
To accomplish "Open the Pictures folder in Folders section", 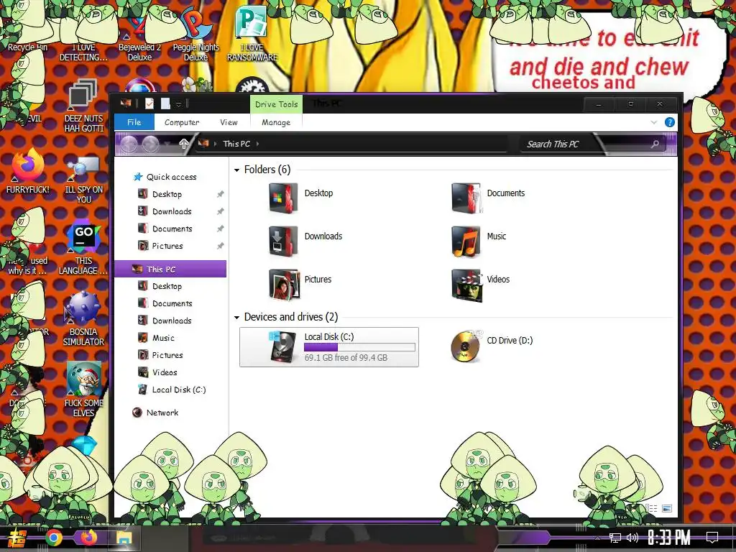I will coord(300,285).
